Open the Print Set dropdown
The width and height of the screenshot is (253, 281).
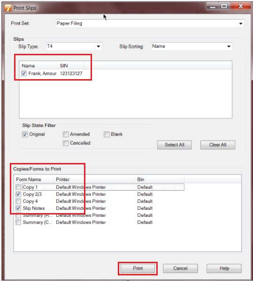(241, 23)
